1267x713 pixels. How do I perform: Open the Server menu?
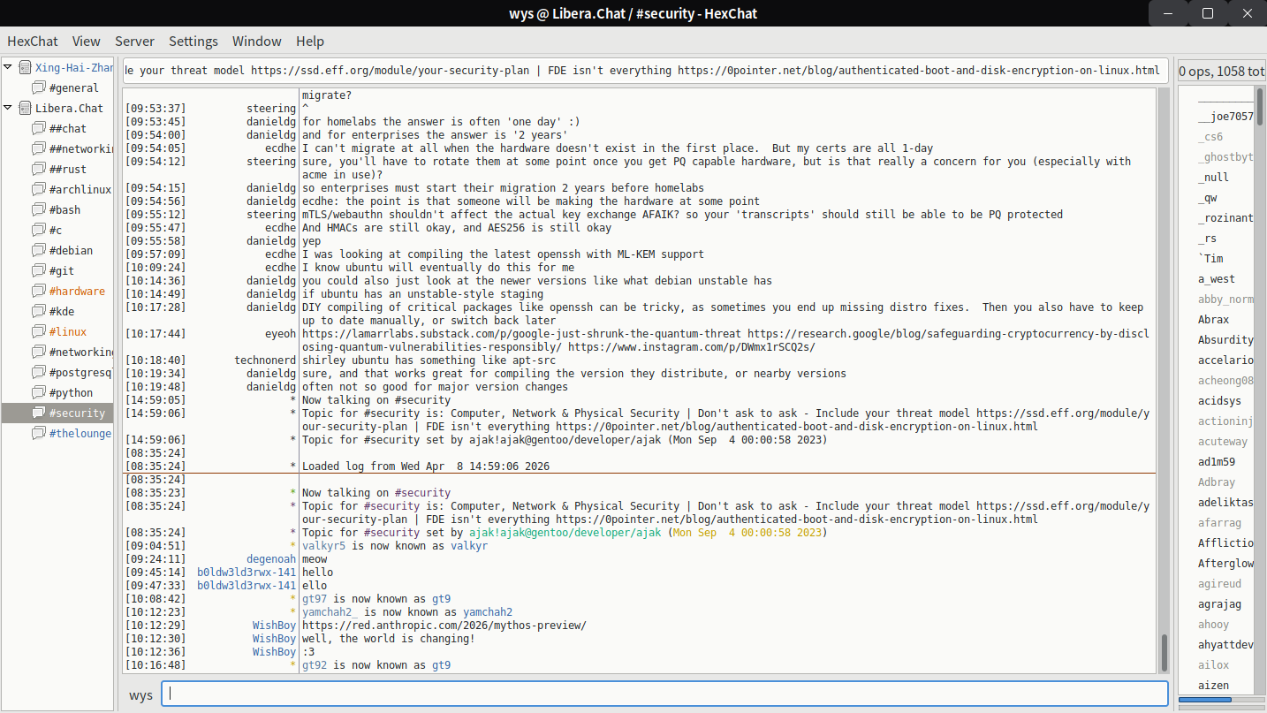click(x=134, y=41)
